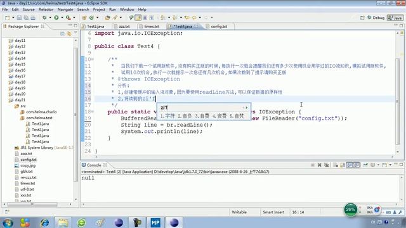Open the New Java Class dropdown arrow
Image resolution: width=406 pixels, height=228 pixels.
97,18
